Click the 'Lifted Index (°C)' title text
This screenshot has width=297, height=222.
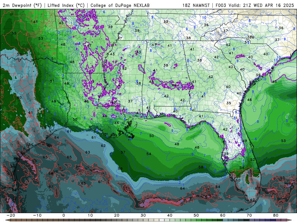(66, 5)
